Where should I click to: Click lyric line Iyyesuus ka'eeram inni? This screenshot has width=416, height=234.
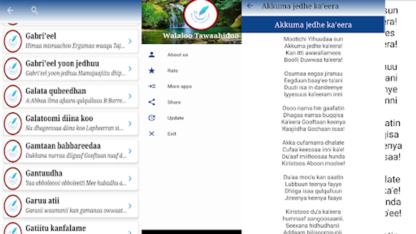313,94
